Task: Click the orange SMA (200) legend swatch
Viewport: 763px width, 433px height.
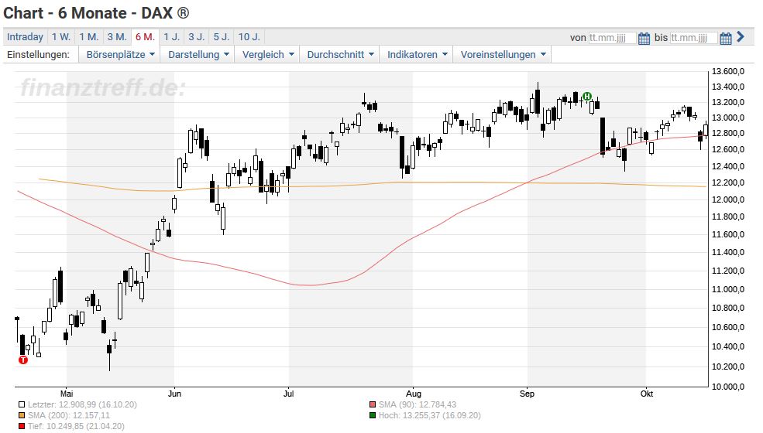Action: [22, 415]
